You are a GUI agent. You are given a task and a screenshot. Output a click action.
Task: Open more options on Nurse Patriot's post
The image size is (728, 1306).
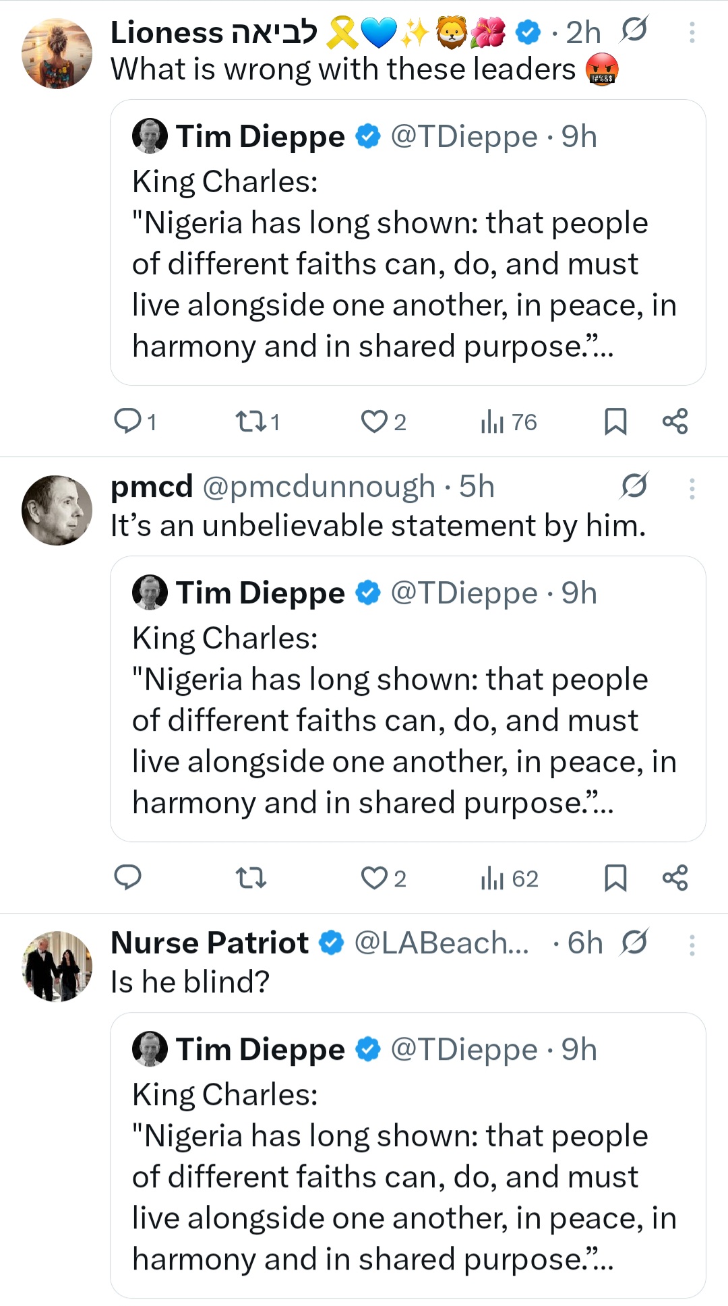(x=692, y=945)
